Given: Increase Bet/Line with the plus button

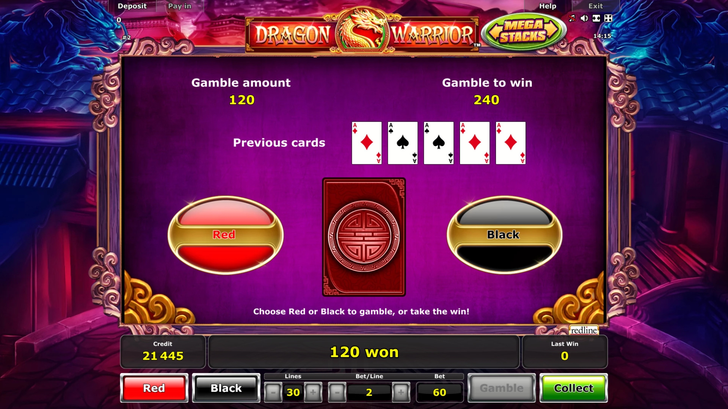Looking at the screenshot, I should tap(401, 392).
